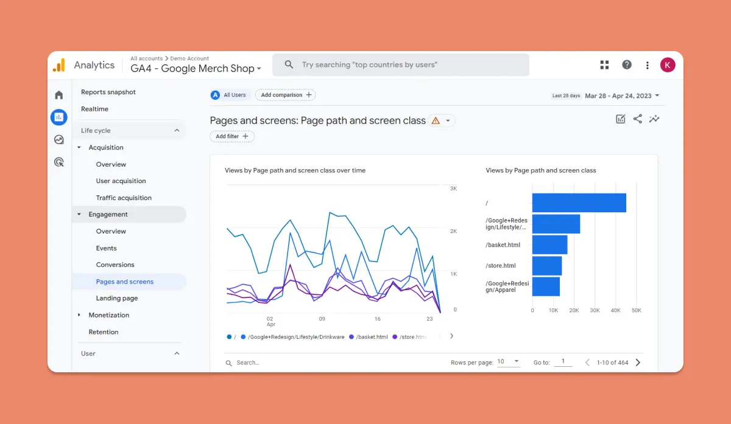Click the /store.html bar in chart
731x424 pixels.
(x=547, y=266)
